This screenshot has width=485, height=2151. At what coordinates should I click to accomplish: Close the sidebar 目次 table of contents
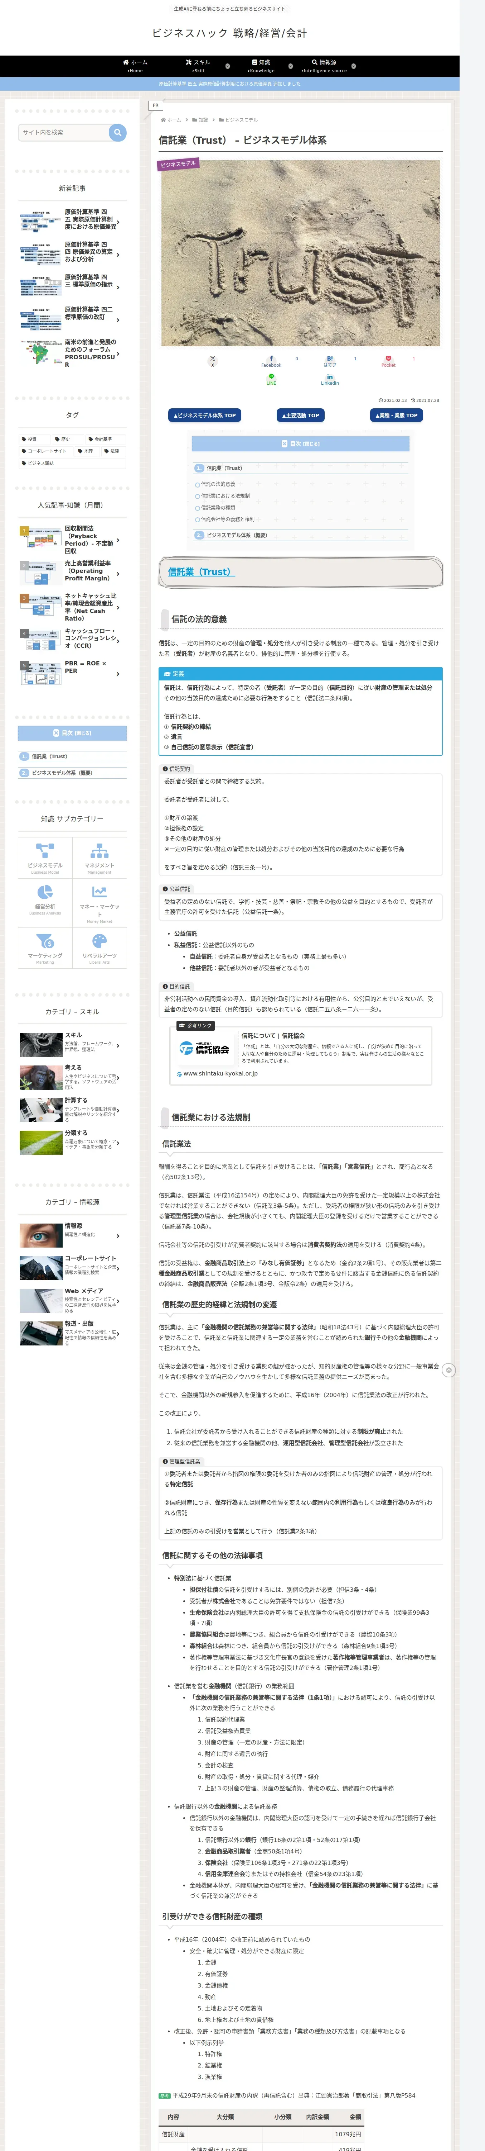73,733
